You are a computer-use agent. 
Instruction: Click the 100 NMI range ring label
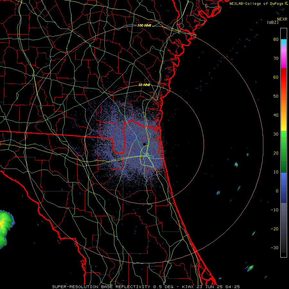click(144, 25)
